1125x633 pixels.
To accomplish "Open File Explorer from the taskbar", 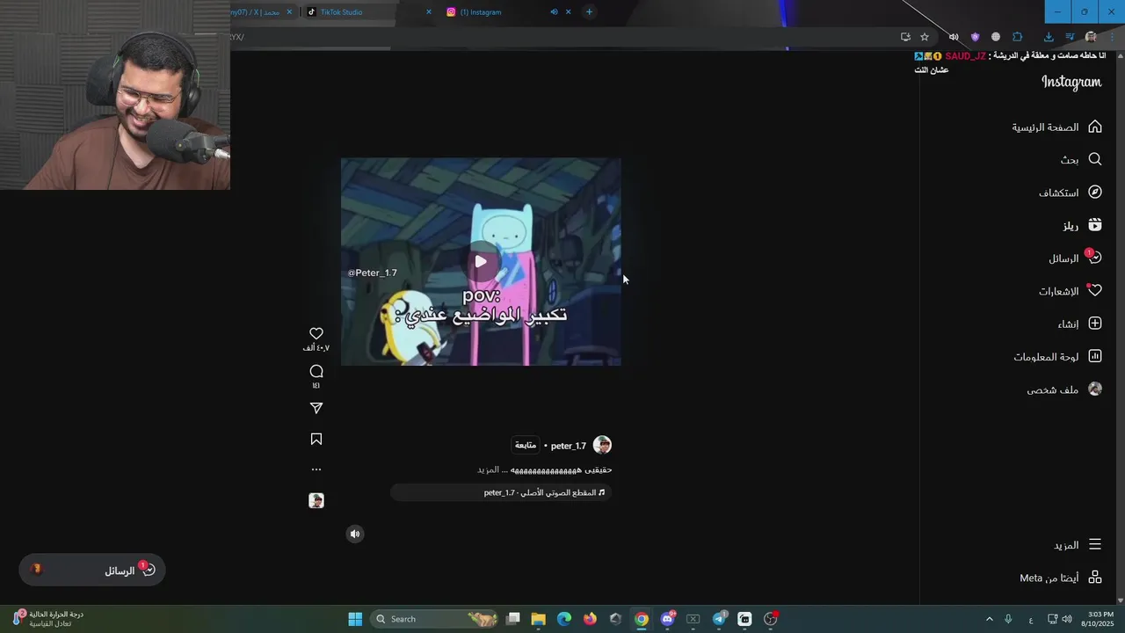I will coord(539,619).
